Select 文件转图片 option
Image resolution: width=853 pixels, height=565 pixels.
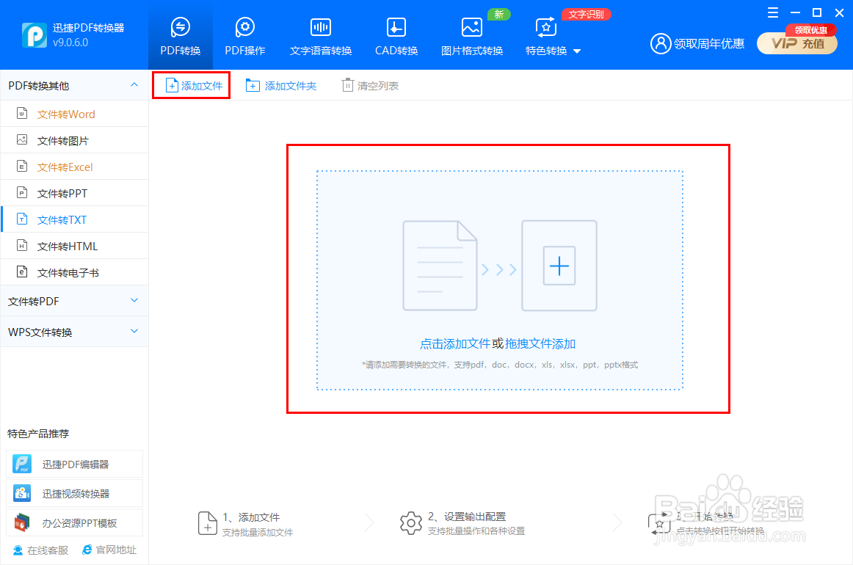[x=74, y=141]
